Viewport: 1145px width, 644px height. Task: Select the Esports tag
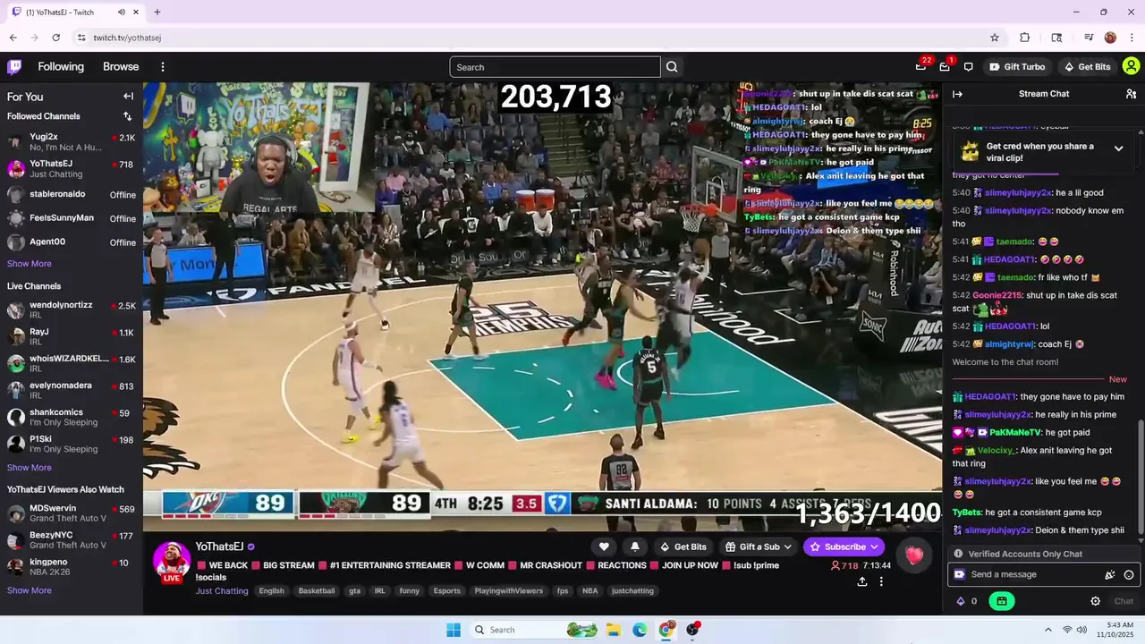447,591
